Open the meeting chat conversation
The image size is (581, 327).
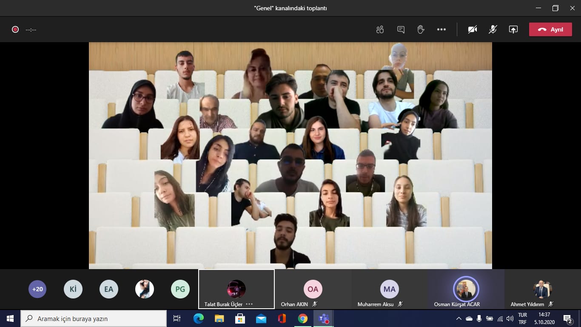(401, 29)
